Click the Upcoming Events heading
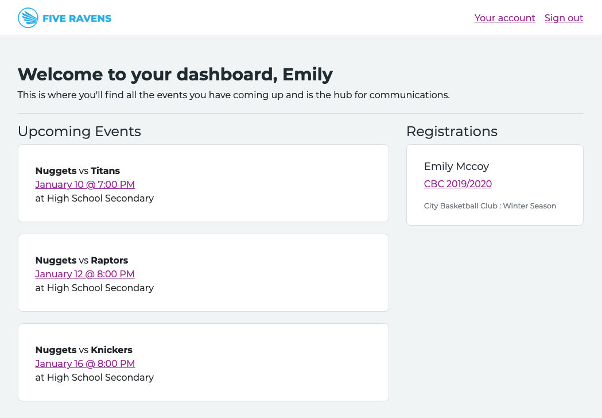 (79, 131)
